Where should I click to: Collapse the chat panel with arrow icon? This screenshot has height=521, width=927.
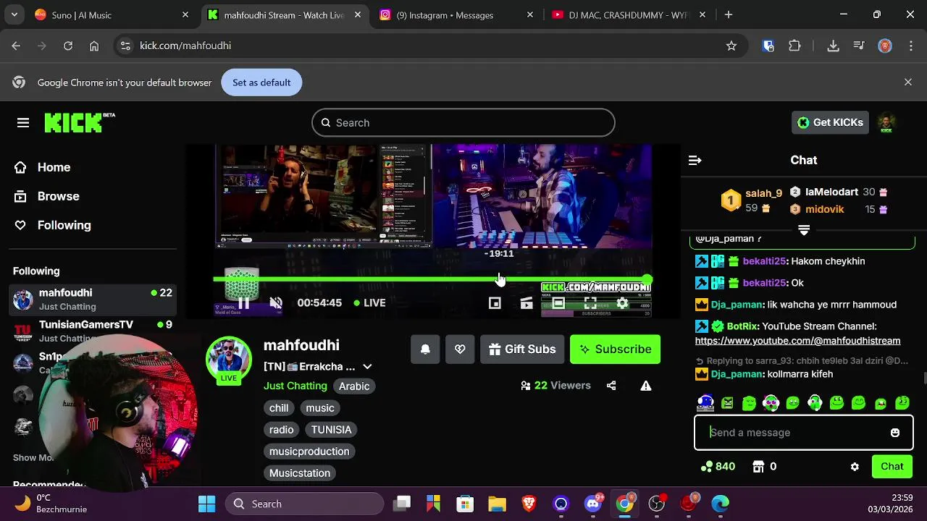tap(695, 160)
